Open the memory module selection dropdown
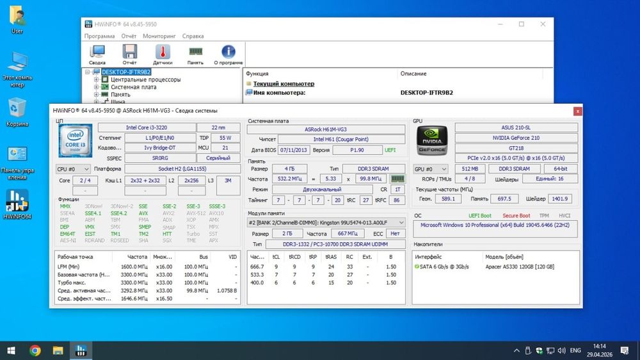 click(x=326, y=222)
